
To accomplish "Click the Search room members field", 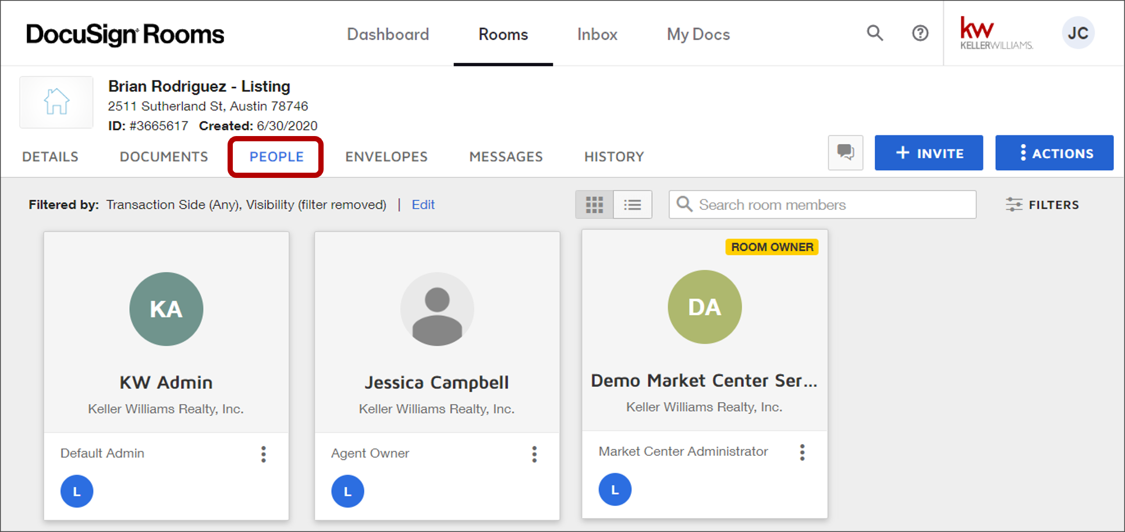I will [x=822, y=205].
